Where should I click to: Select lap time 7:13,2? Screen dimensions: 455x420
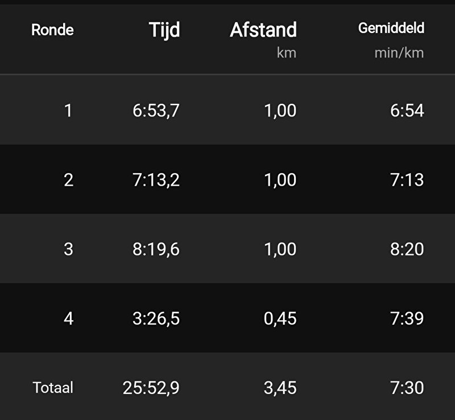(x=156, y=180)
